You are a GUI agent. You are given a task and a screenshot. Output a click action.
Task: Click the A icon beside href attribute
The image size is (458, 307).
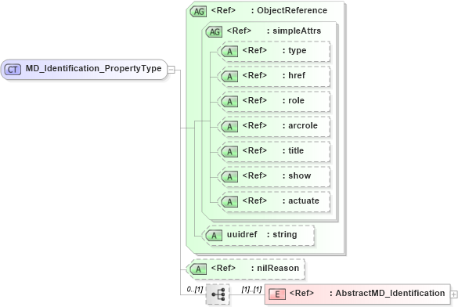coord(229,77)
